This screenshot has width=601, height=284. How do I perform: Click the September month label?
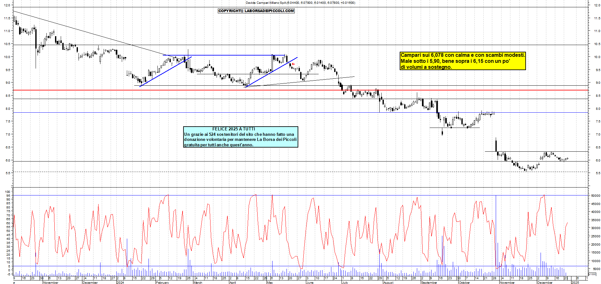tap(429, 282)
